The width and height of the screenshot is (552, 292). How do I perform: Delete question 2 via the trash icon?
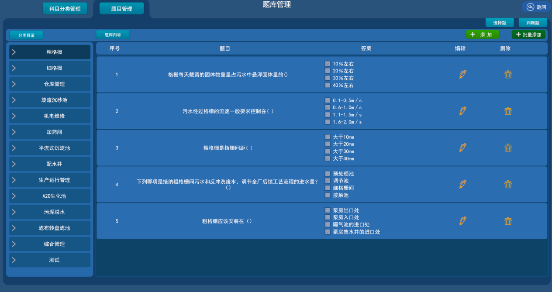(x=508, y=111)
